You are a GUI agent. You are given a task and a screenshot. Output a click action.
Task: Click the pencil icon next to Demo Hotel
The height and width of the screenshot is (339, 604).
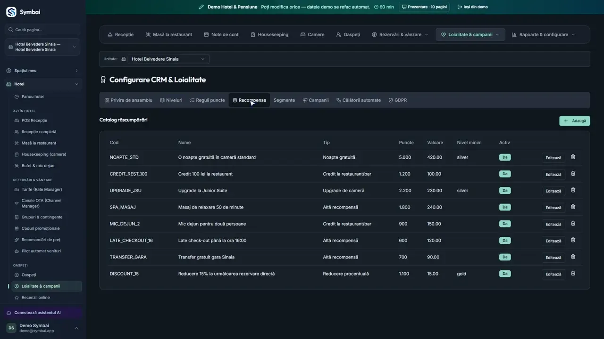(201, 7)
